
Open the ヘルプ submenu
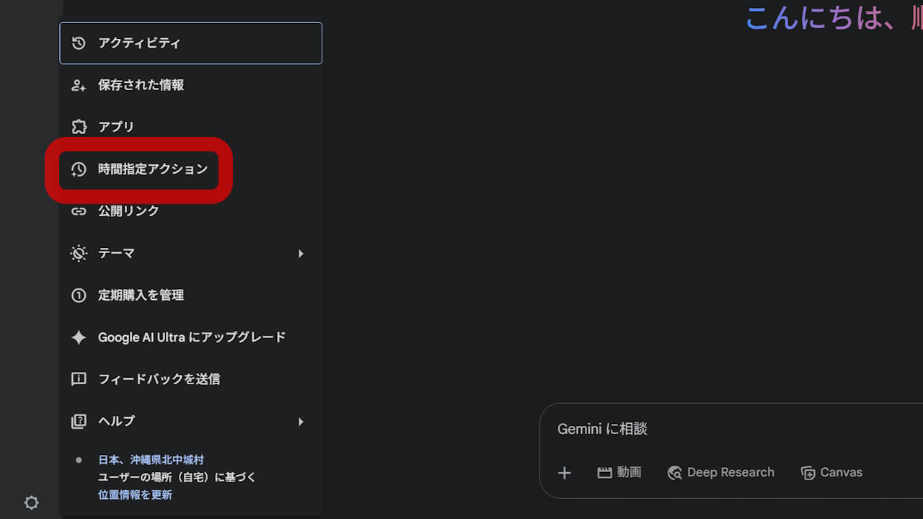(190, 421)
